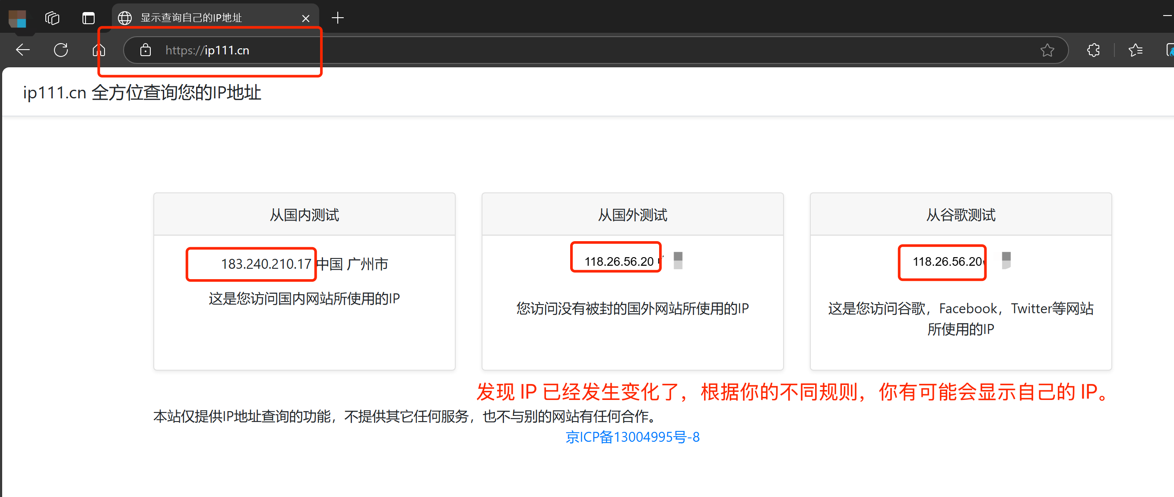Toggle the vertical tabs pane icon
1174x497 pixels.
[89, 18]
